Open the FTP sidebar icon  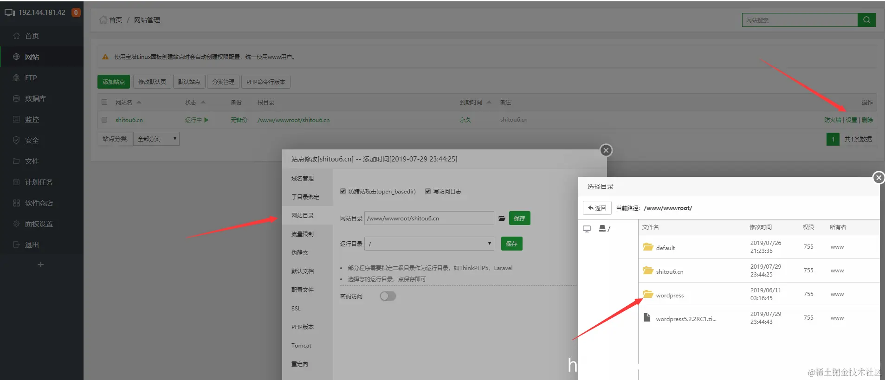pos(16,77)
